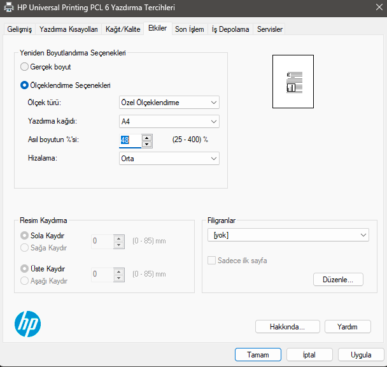Select Ölçeklendirme Seçenekleri radio option
Screen dimensions: 387x367
(25, 85)
